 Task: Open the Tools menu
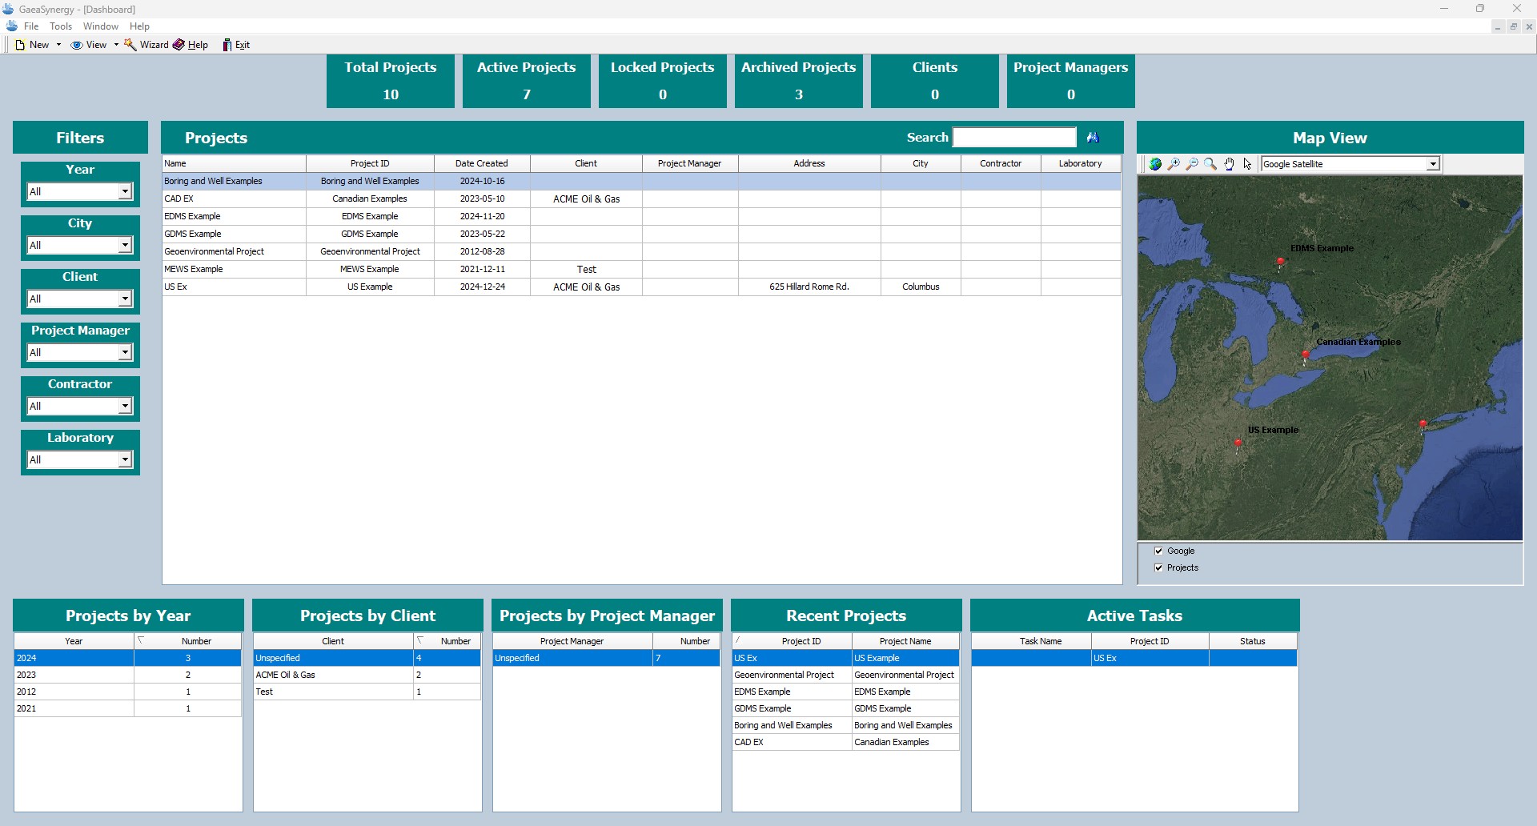coord(61,26)
